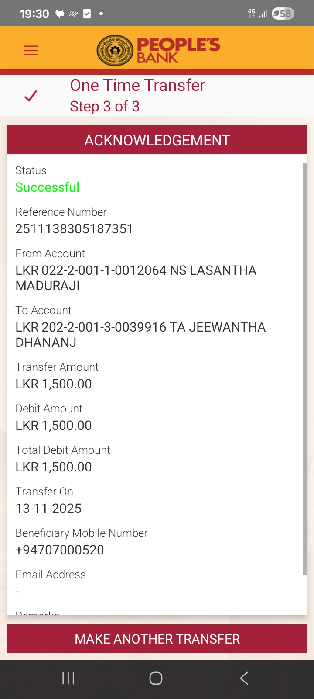Screen dimensions: 314x699
Task: Tap the beneficiary mobile number +94707000520
Action: click(60, 550)
